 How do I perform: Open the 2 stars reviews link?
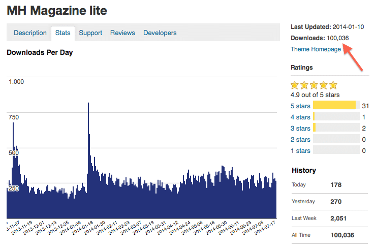[300, 140]
